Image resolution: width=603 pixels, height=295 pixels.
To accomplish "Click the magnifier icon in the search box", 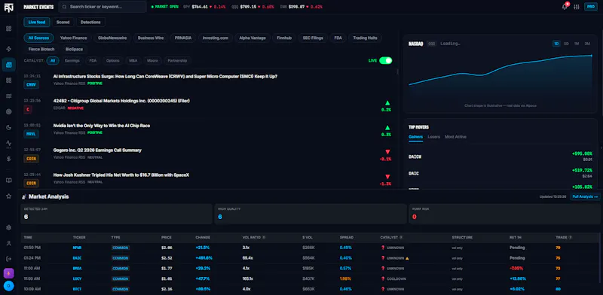I will tap(65, 7).
